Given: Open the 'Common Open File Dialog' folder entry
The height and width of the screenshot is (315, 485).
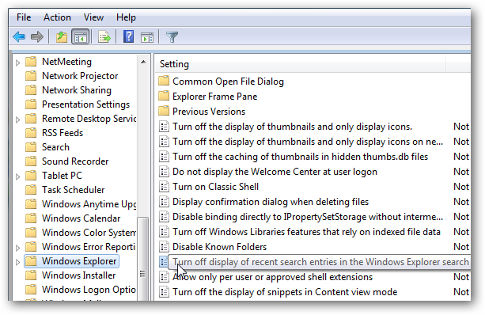Looking at the screenshot, I should pyautogui.click(x=228, y=82).
